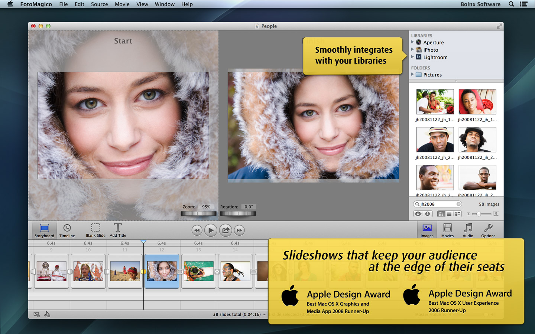Expand the Pictures folder
The image size is (535, 334).
click(412, 75)
